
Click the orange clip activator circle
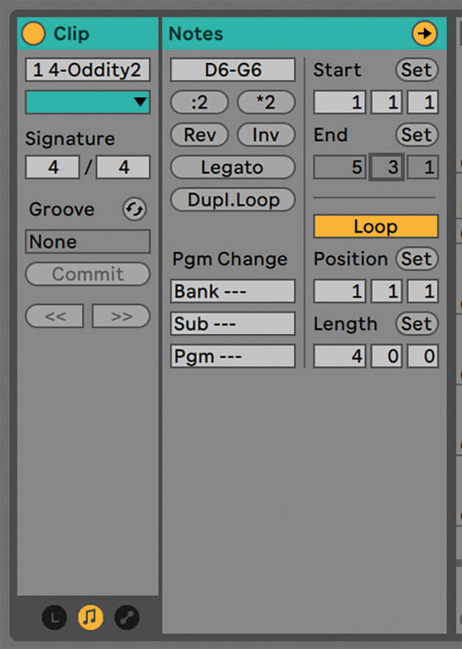pos(34,34)
